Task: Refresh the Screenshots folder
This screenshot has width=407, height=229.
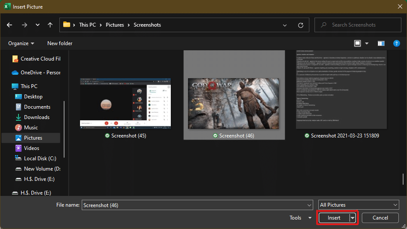Action: 301,25
